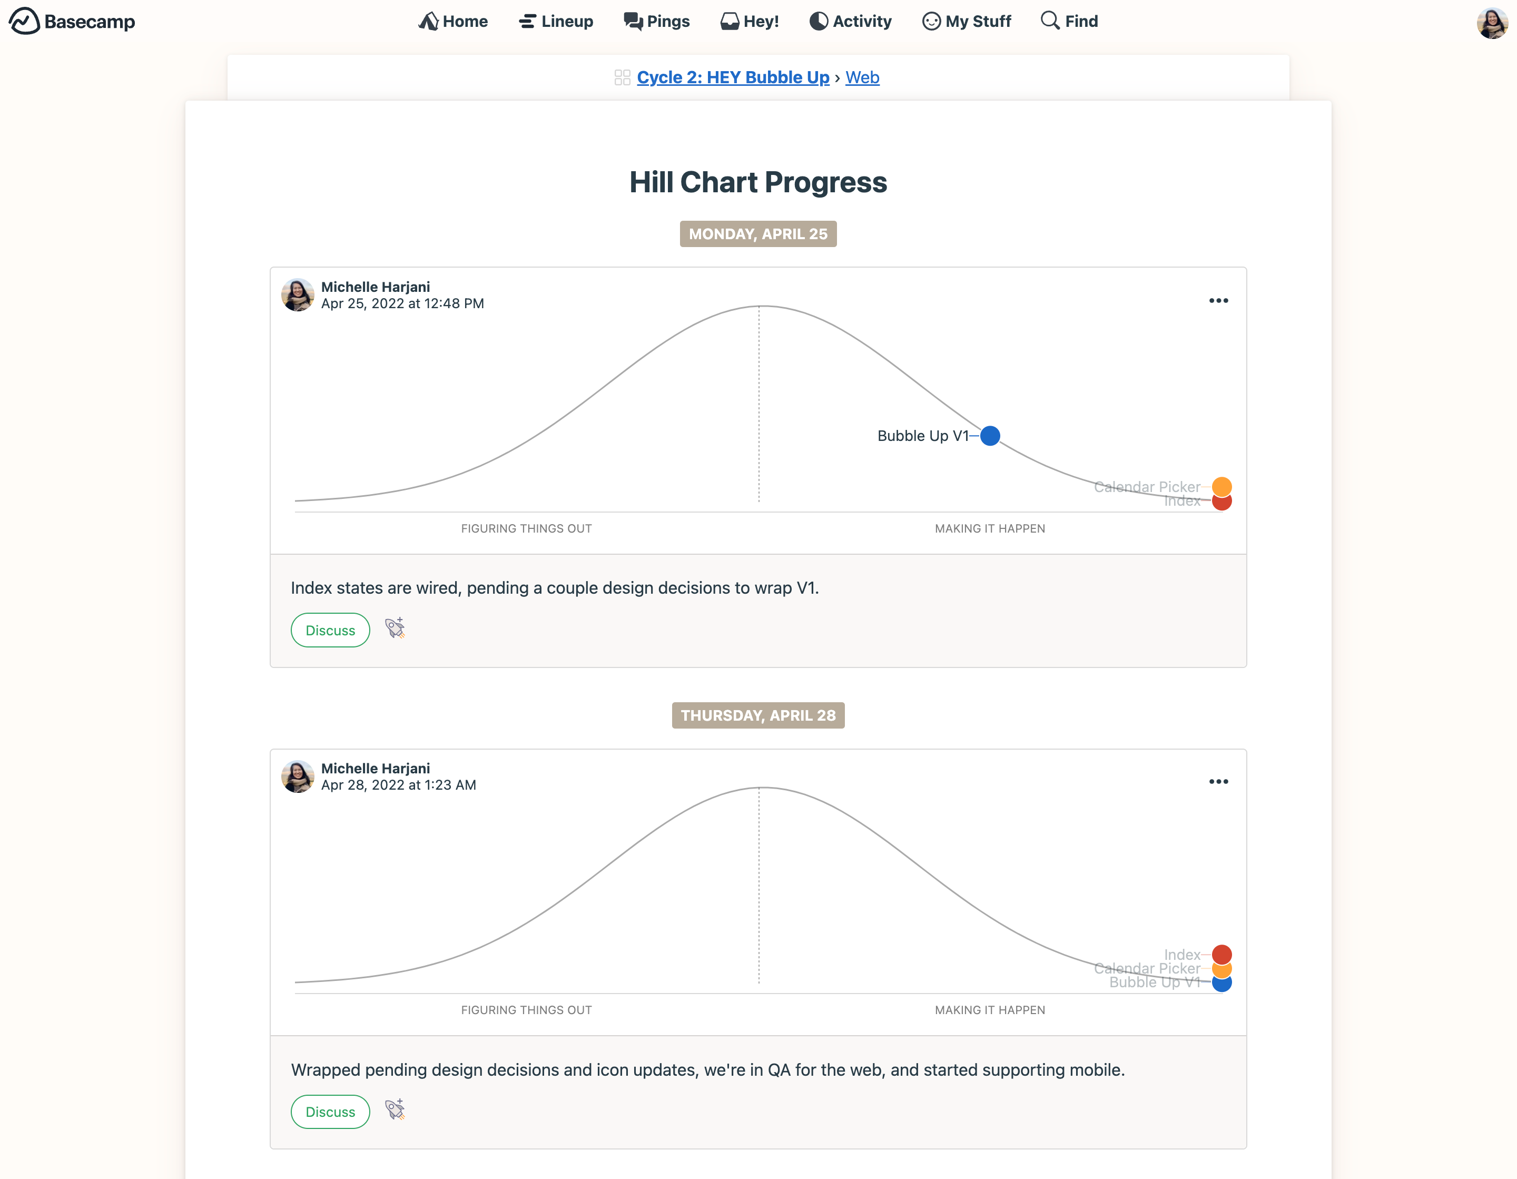
Task: Click the project grid icon in breadcrumb
Action: pos(622,77)
